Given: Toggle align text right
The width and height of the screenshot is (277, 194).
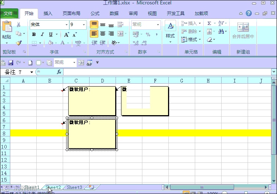Looking at the screenshot, I should tap(111, 33).
